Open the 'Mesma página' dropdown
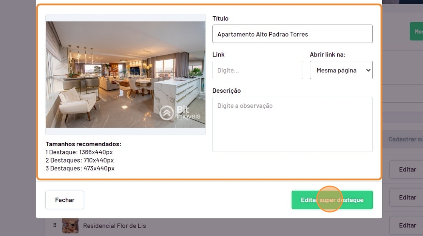 (341, 70)
